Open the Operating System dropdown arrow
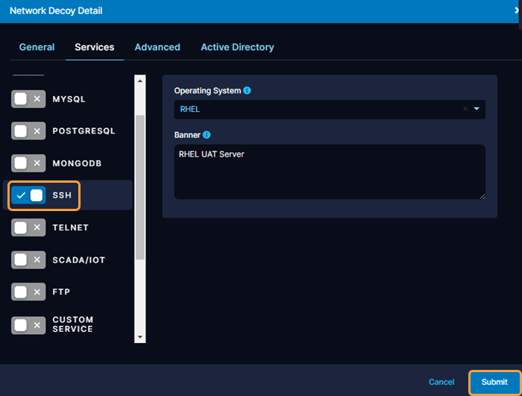 (x=477, y=109)
